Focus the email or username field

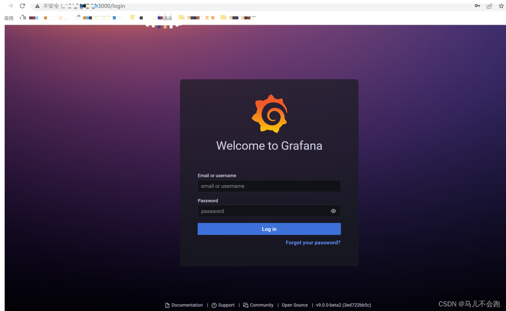point(269,186)
